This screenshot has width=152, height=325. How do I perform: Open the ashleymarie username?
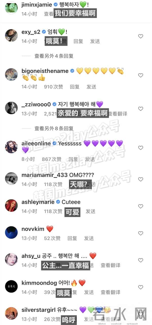[x=38, y=202]
